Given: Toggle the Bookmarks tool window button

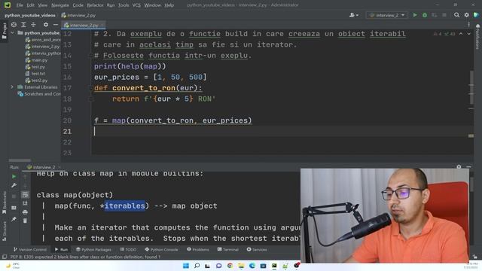Looking at the screenshot, I should tap(4, 202).
